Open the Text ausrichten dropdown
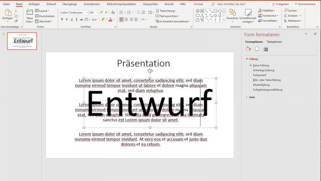This screenshot has width=321, height=181. [167, 16]
